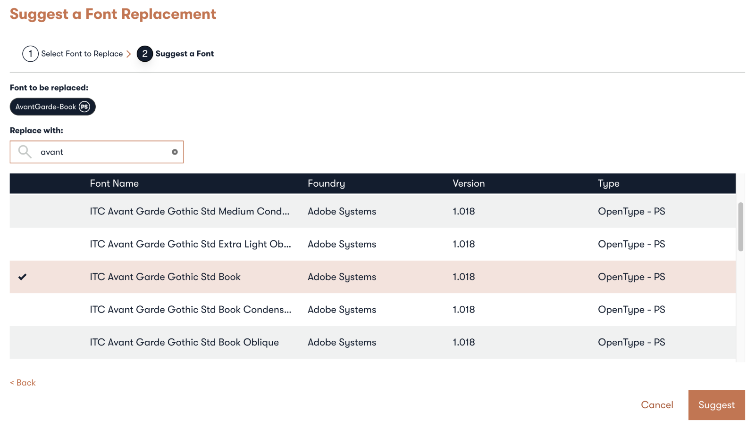Click Adobe Systems in Medium Cond row

coord(342,212)
